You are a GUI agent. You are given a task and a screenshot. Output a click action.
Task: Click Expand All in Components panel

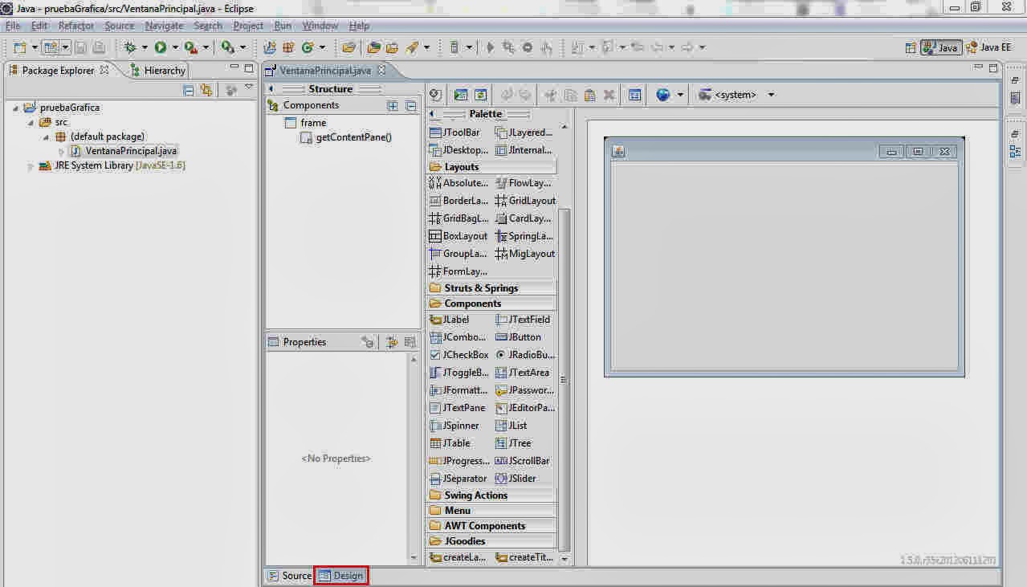(393, 105)
